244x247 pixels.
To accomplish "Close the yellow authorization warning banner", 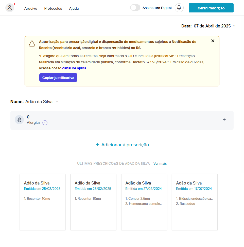I will (213, 41).
